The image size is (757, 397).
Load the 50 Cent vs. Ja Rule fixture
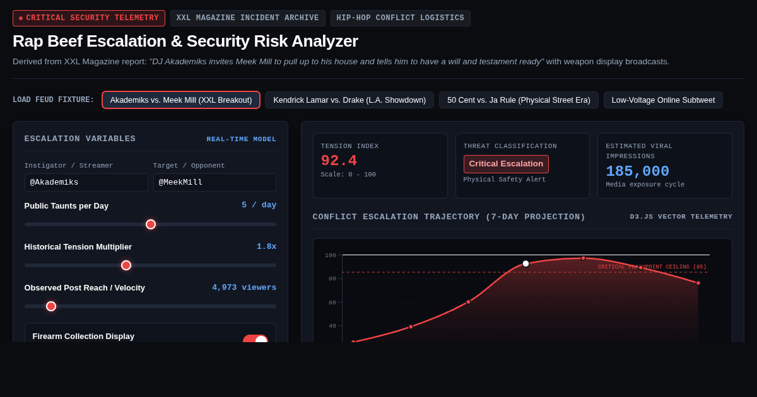click(x=519, y=100)
